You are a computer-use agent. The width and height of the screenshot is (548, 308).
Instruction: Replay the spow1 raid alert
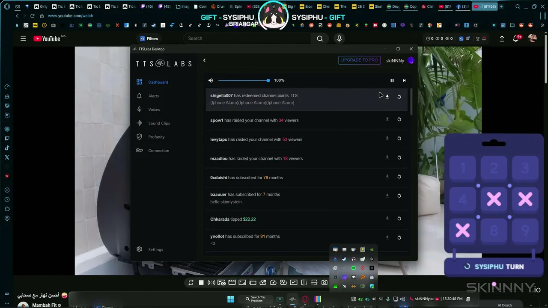click(x=399, y=119)
